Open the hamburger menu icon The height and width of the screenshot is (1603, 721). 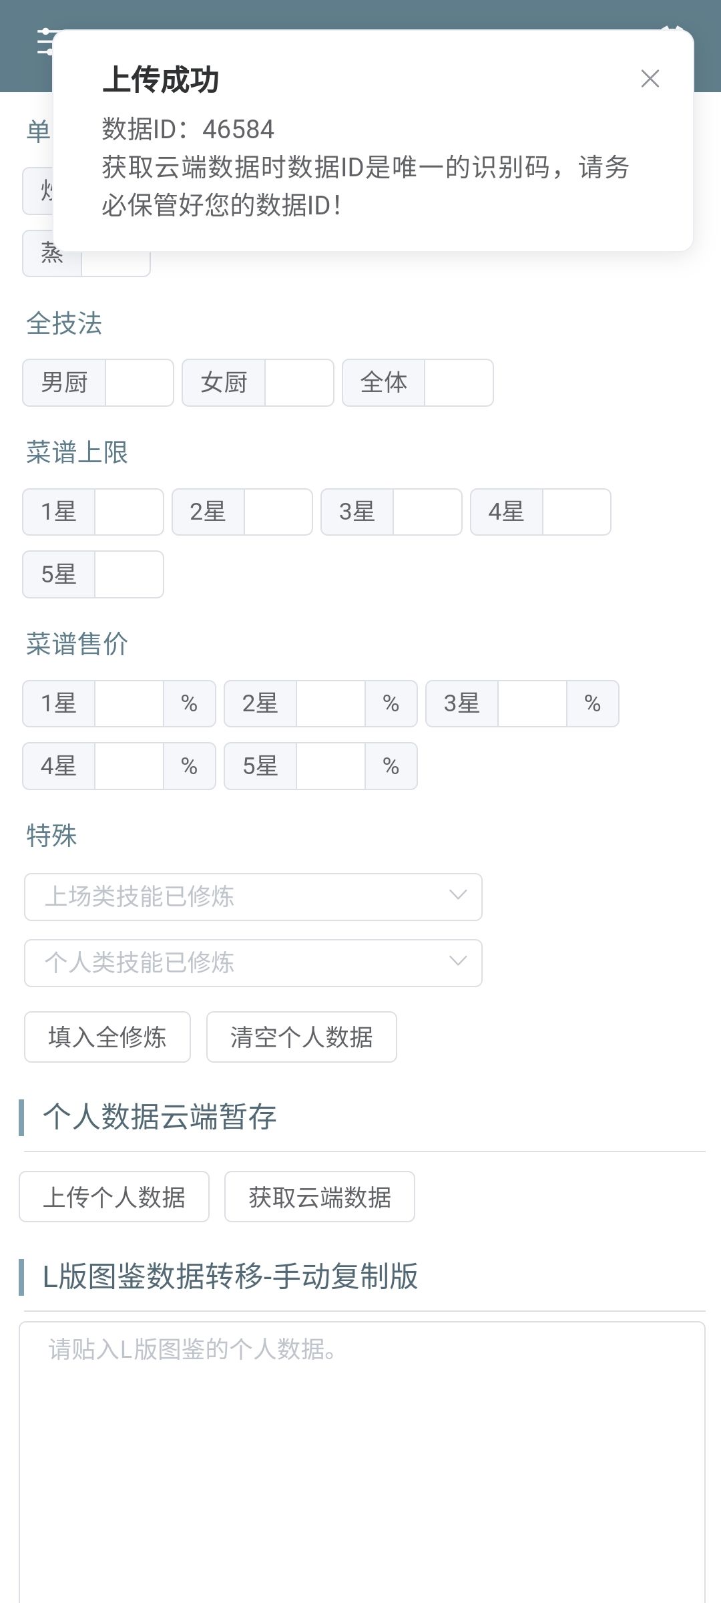click(45, 43)
